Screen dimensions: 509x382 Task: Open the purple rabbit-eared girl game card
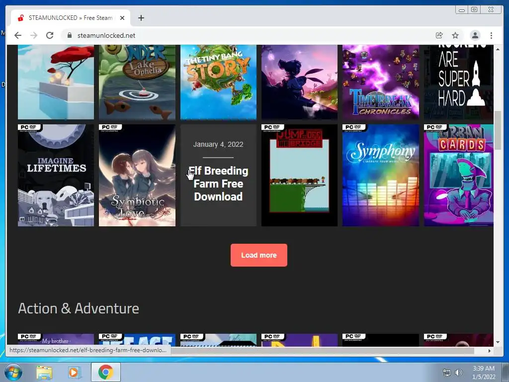point(299,82)
